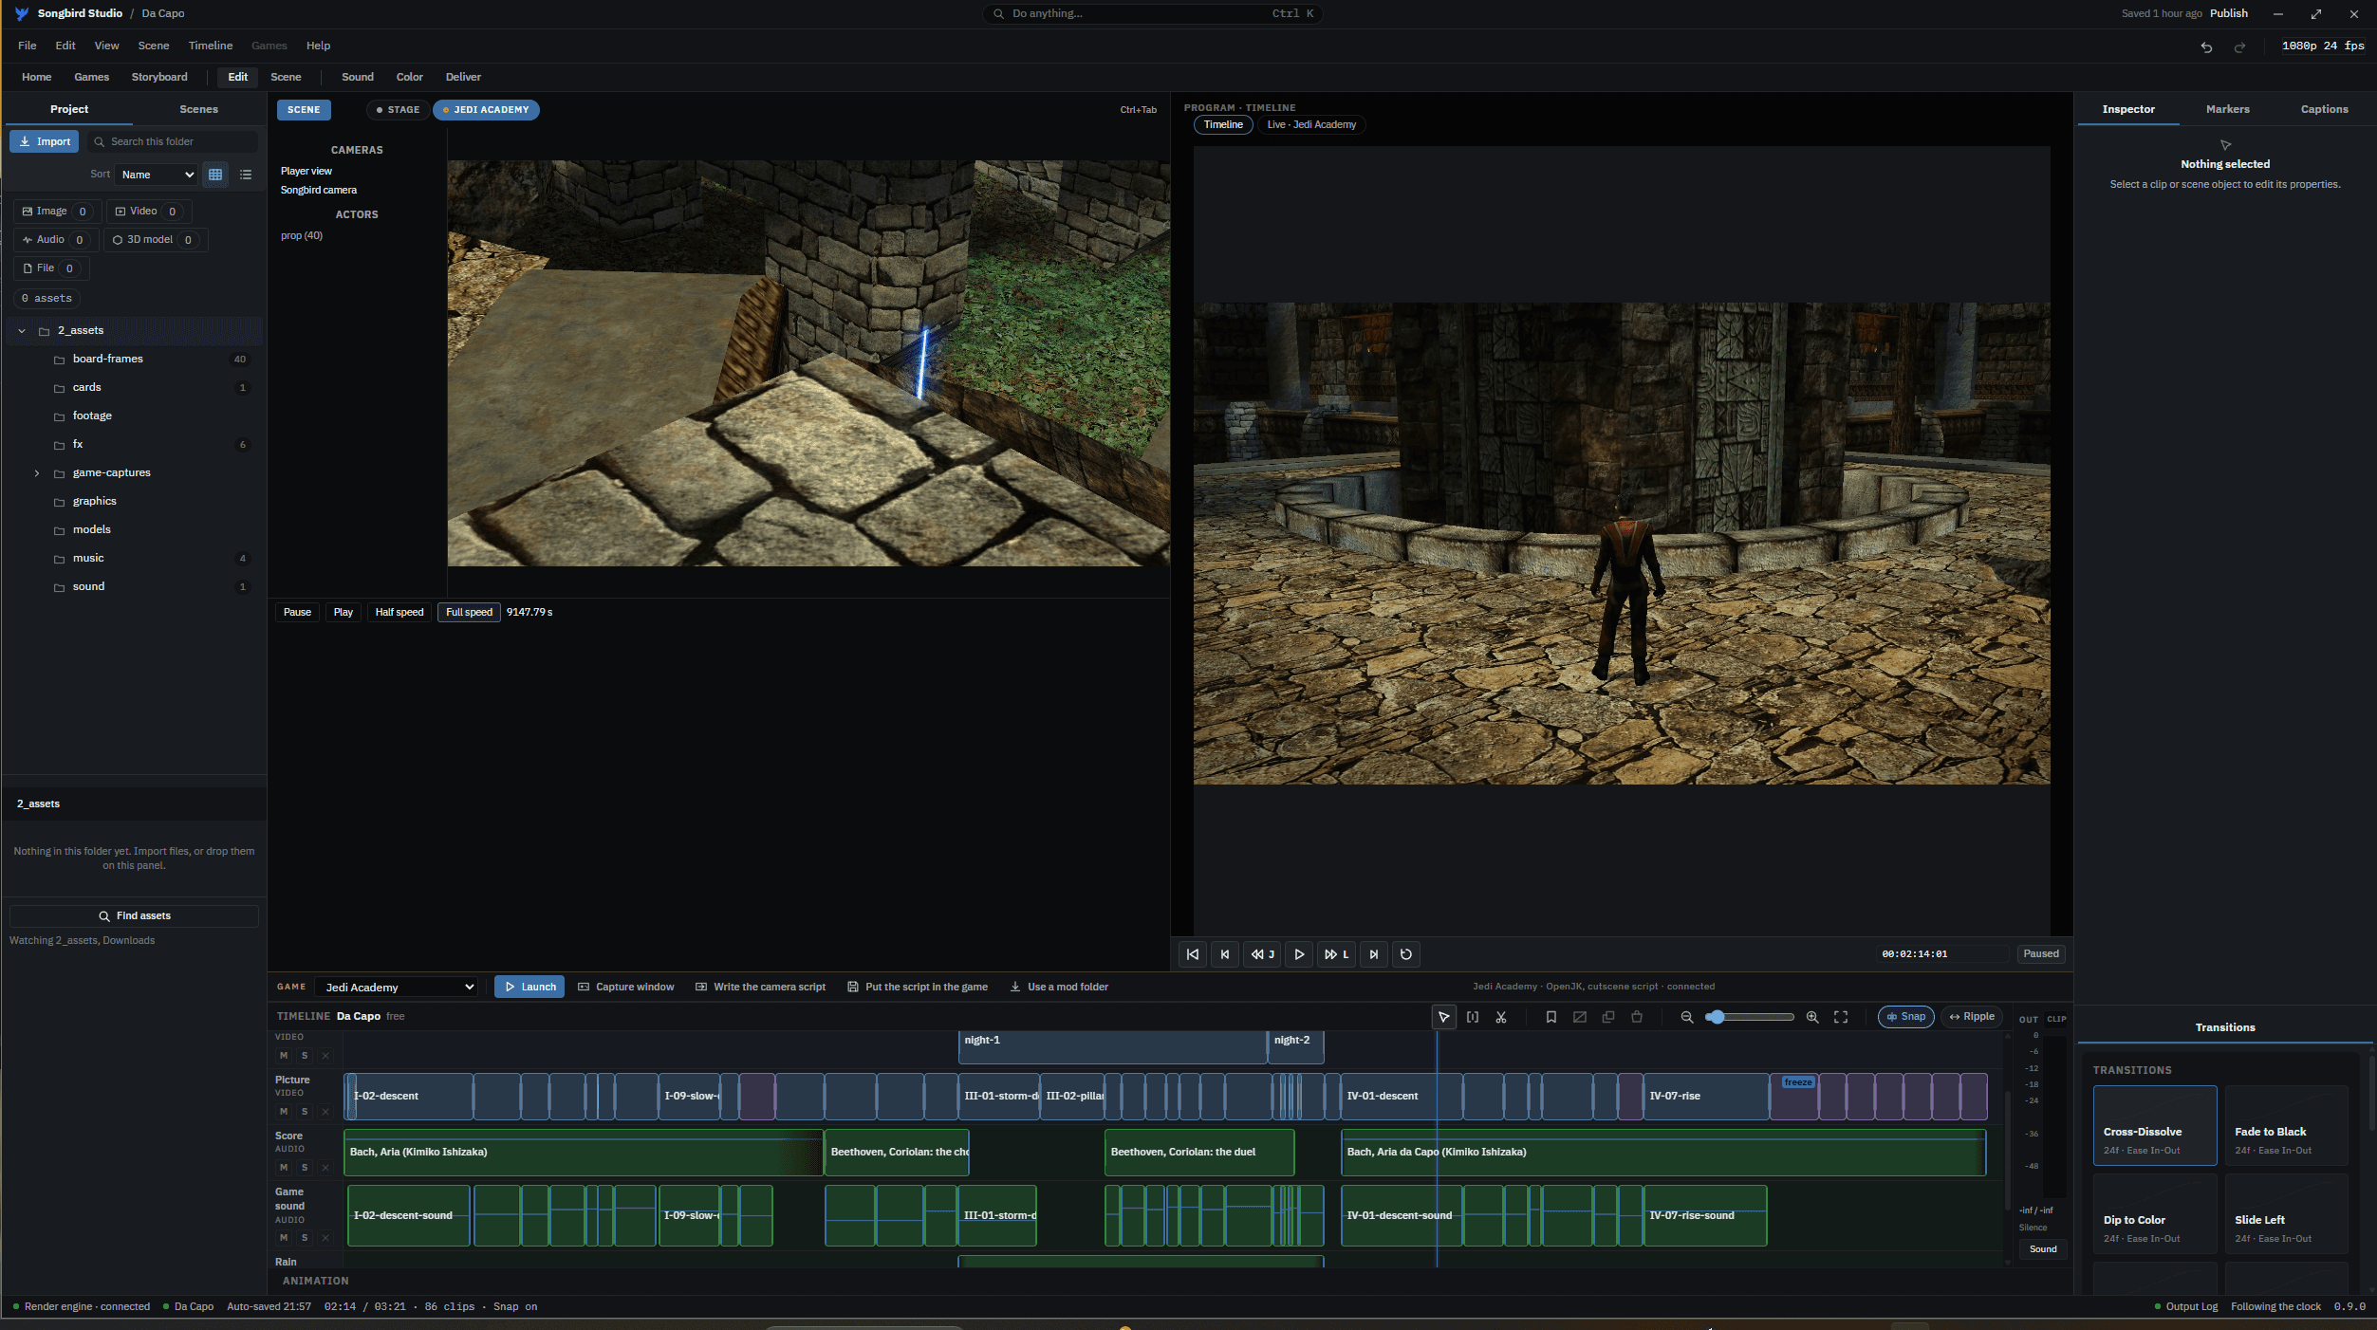Image resolution: width=2377 pixels, height=1330 pixels.
Task: Select the arrow selection tool in timeline toolbar
Action: pyautogui.click(x=1443, y=1017)
